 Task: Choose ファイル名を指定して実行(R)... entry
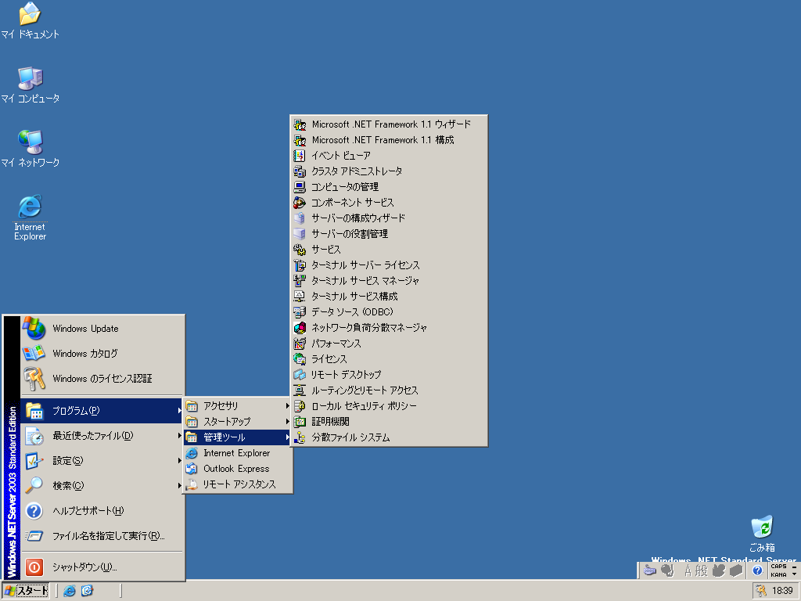coord(102,535)
